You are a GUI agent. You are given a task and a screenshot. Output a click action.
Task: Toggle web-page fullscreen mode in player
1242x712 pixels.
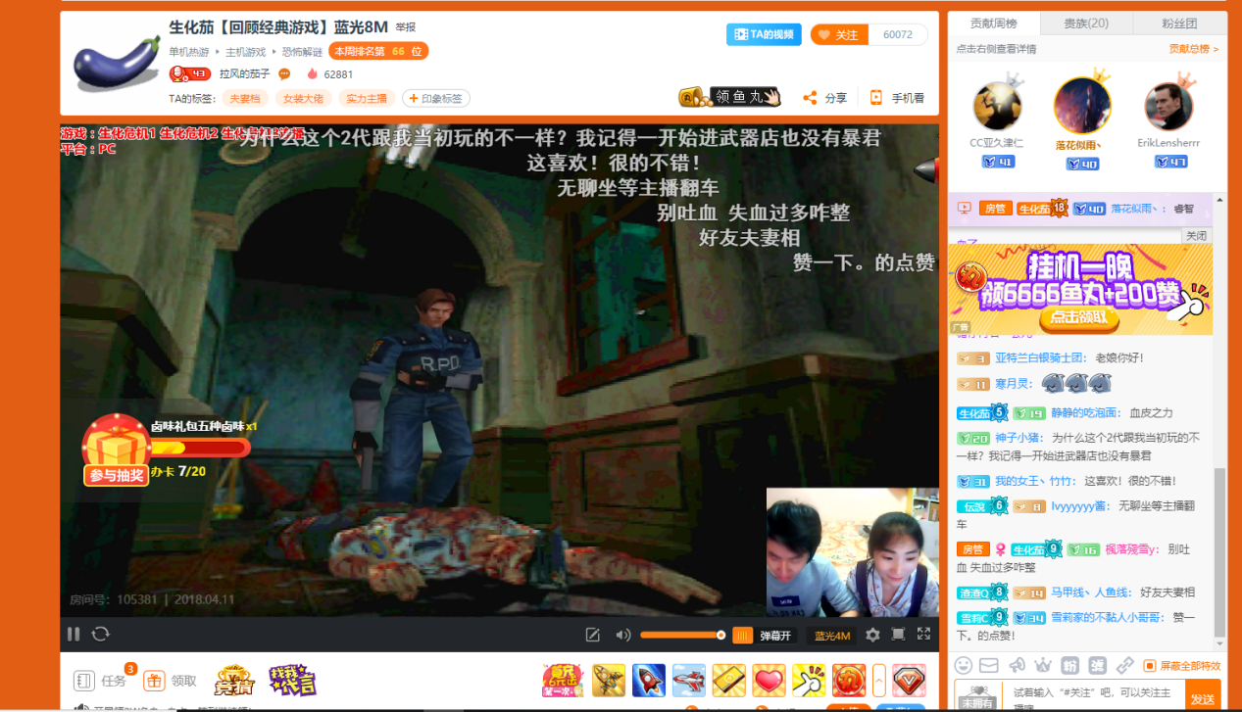(898, 635)
